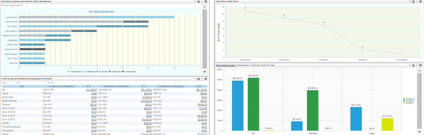Close the 3 Year Comp. By Attribute panel
Viewport: 424px width, 135px height.
coord(206,79)
